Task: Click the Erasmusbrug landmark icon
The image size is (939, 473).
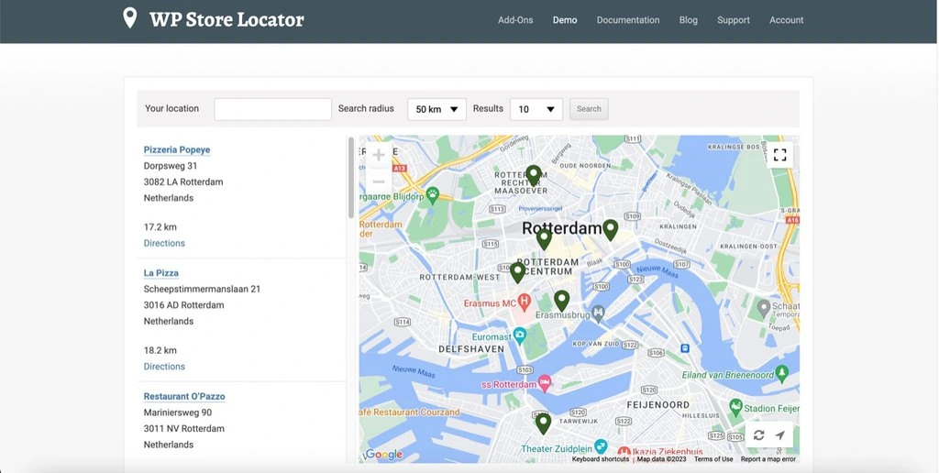Action: point(598,313)
